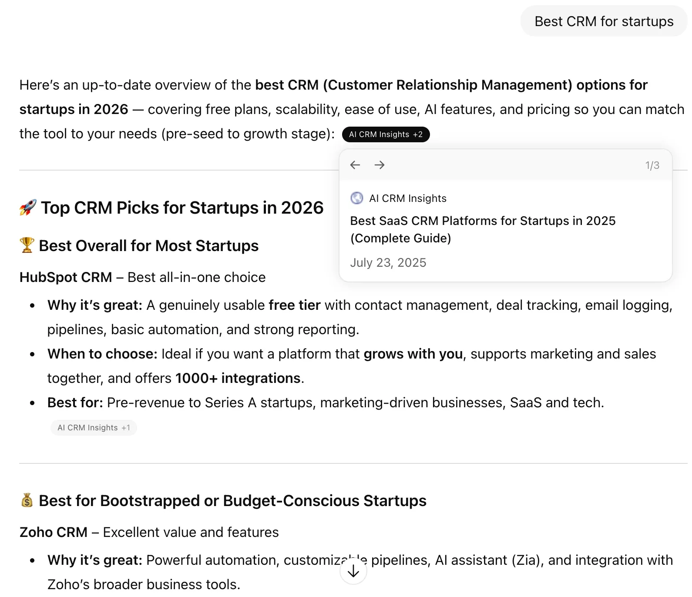Open the 'AI CRM Insights +1' citation chip
This screenshot has width=692, height=597.
[x=94, y=428]
